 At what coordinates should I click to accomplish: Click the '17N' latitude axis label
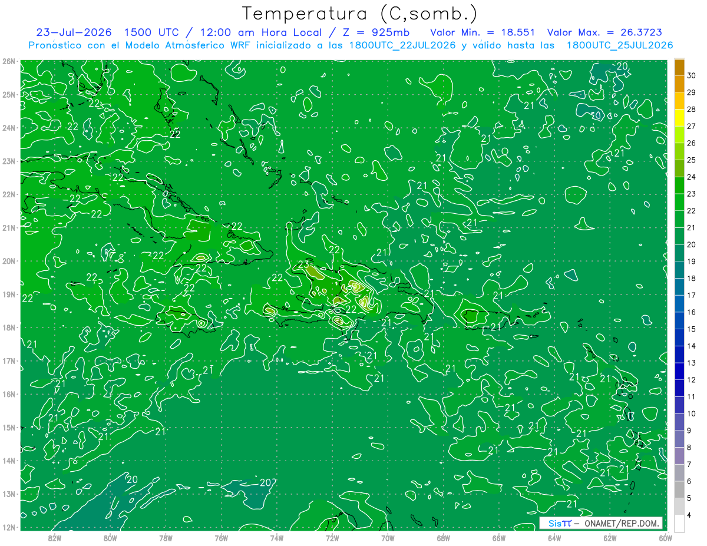[x=9, y=360]
